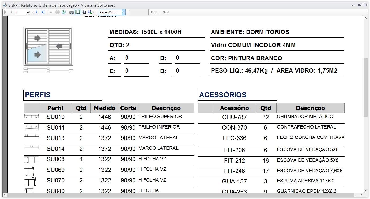Click the Find link
The width and height of the screenshot is (370, 199).
[154, 12]
